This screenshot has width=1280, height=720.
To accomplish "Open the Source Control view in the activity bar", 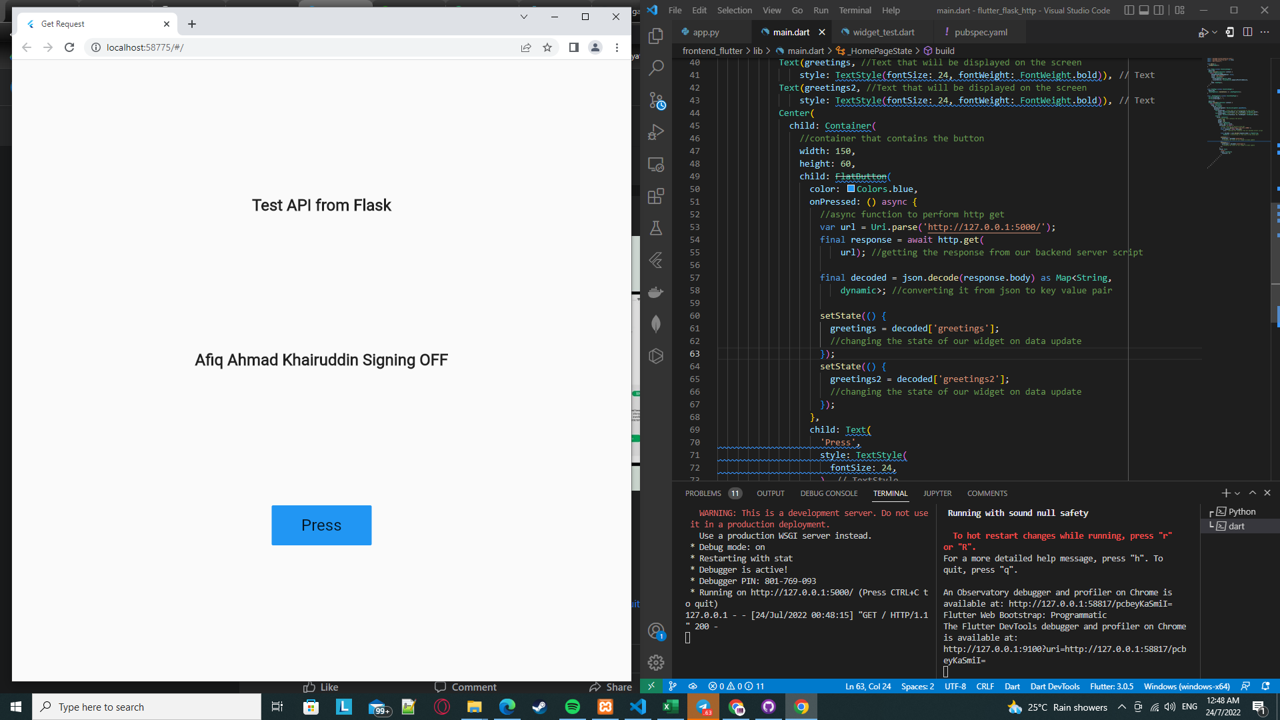I will [657, 100].
